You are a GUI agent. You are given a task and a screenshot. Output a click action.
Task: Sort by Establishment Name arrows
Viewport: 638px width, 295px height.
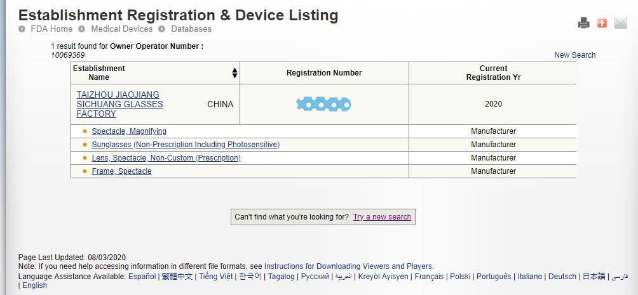click(234, 73)
